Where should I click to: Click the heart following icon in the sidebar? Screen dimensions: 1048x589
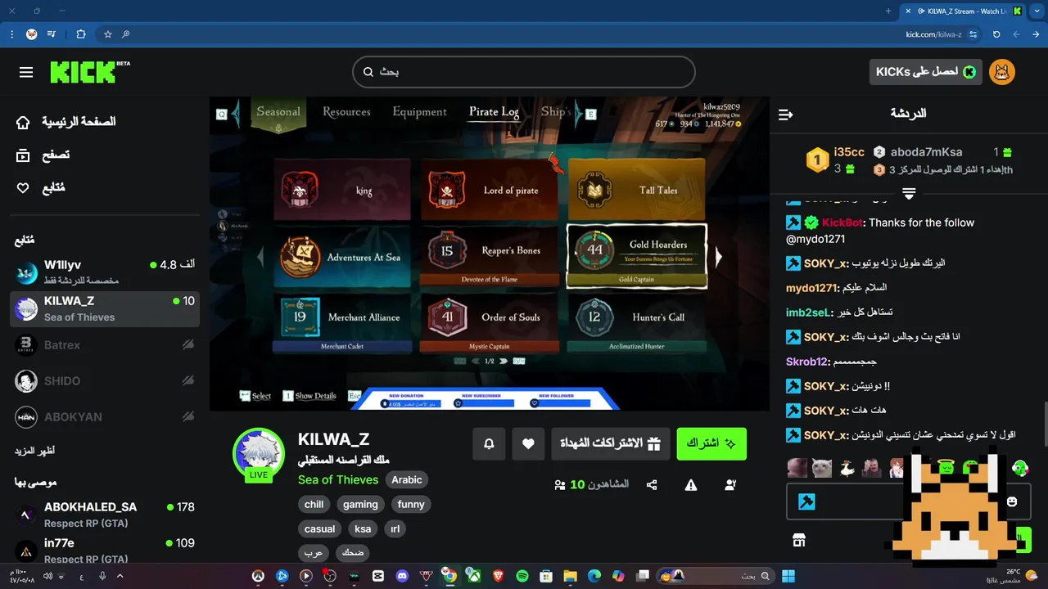pyautogui.click(x=23, y=188)
